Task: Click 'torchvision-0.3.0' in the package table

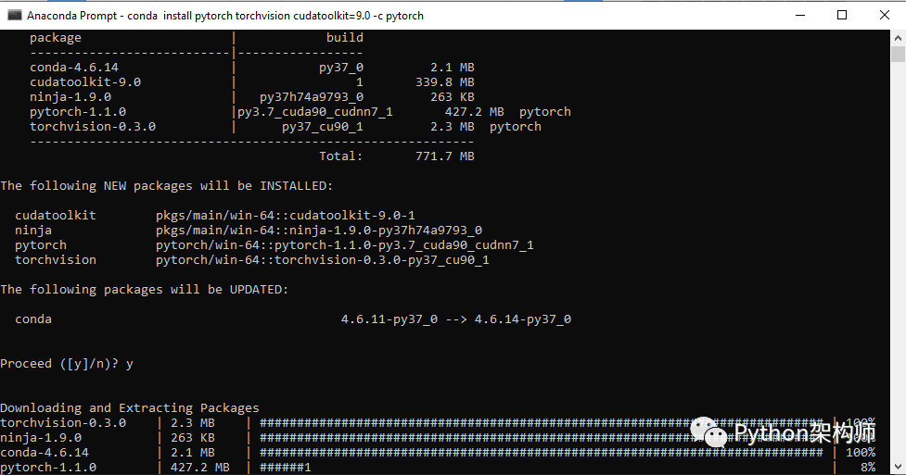Action: [x=93, y=127]
